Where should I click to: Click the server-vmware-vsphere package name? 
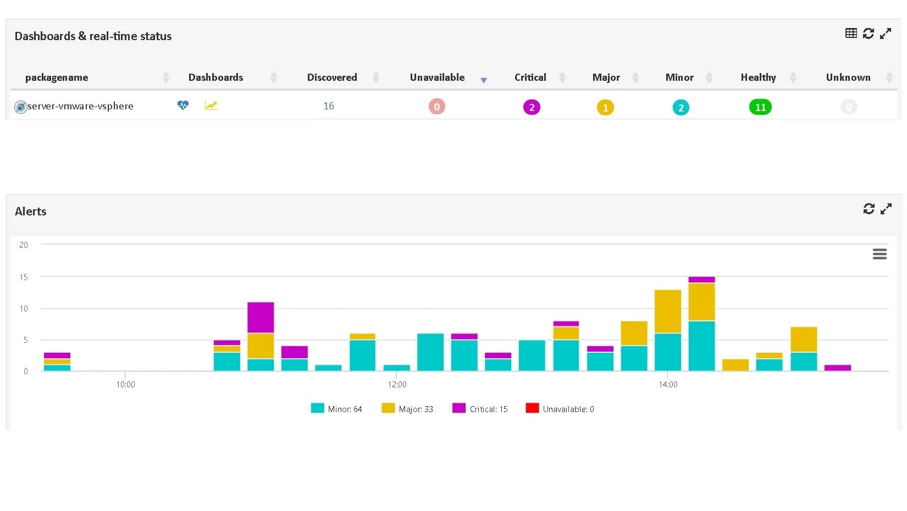tap(80, 106)
